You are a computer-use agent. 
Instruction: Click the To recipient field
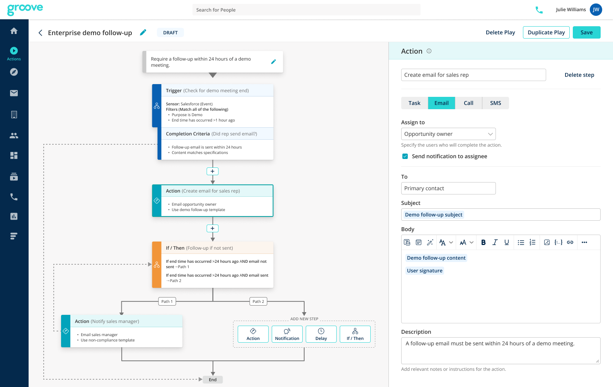click(448, 188)
